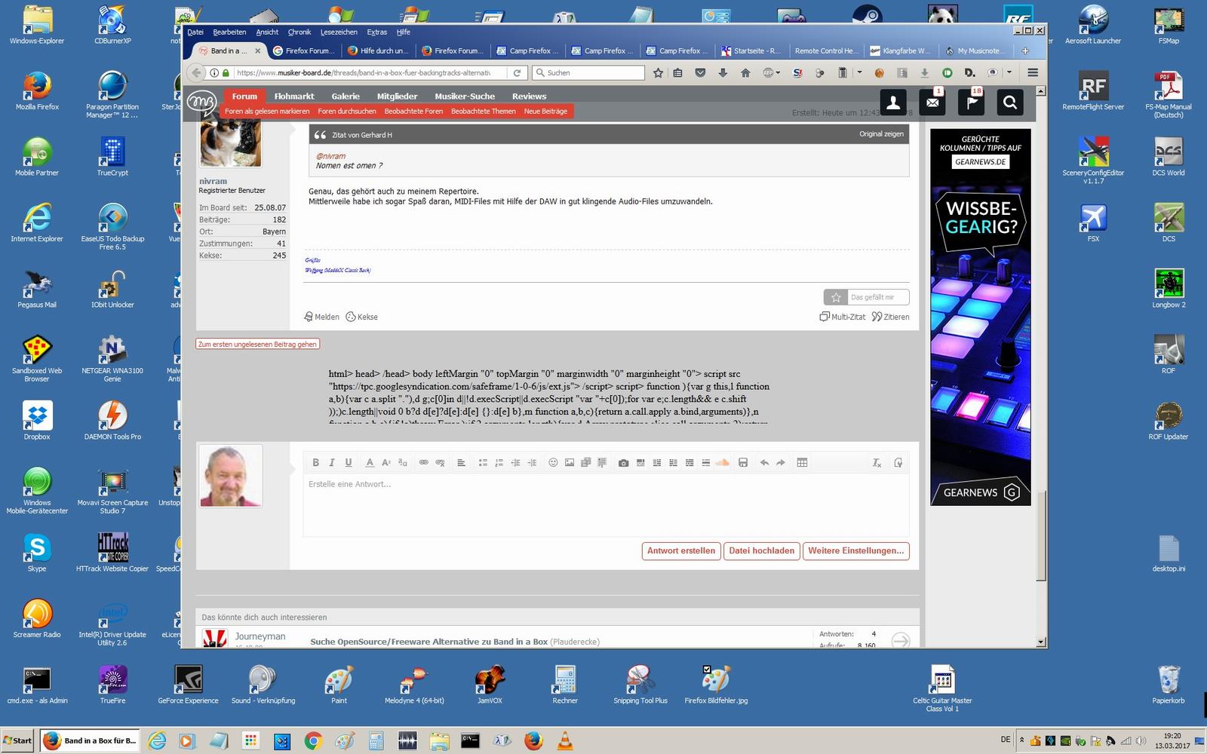Click the Firefox home page icon

tap(745, 73)
